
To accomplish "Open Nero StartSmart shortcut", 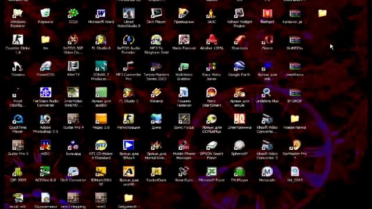I will [212, 93].
